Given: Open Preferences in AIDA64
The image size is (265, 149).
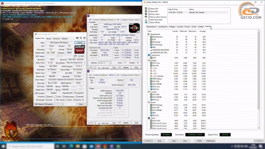Looking at the screenshot, I should click(x=211, y=141).
